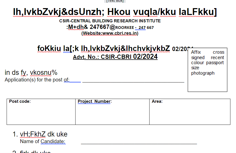The width and height of the screenshot is (236, 153).
Task: Click the 'ROORKEE - 247 667' address text
Action: click(135, 28)
